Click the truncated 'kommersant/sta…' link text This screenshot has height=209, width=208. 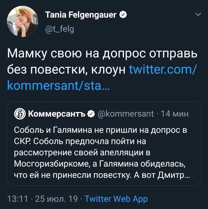coord(58,86)
